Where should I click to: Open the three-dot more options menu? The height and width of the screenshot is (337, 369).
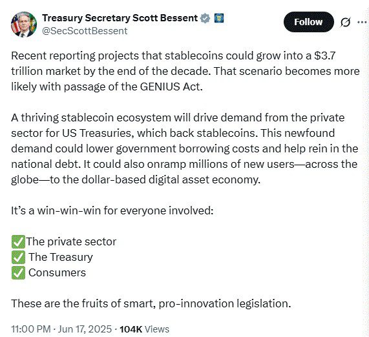pos(362,22)
